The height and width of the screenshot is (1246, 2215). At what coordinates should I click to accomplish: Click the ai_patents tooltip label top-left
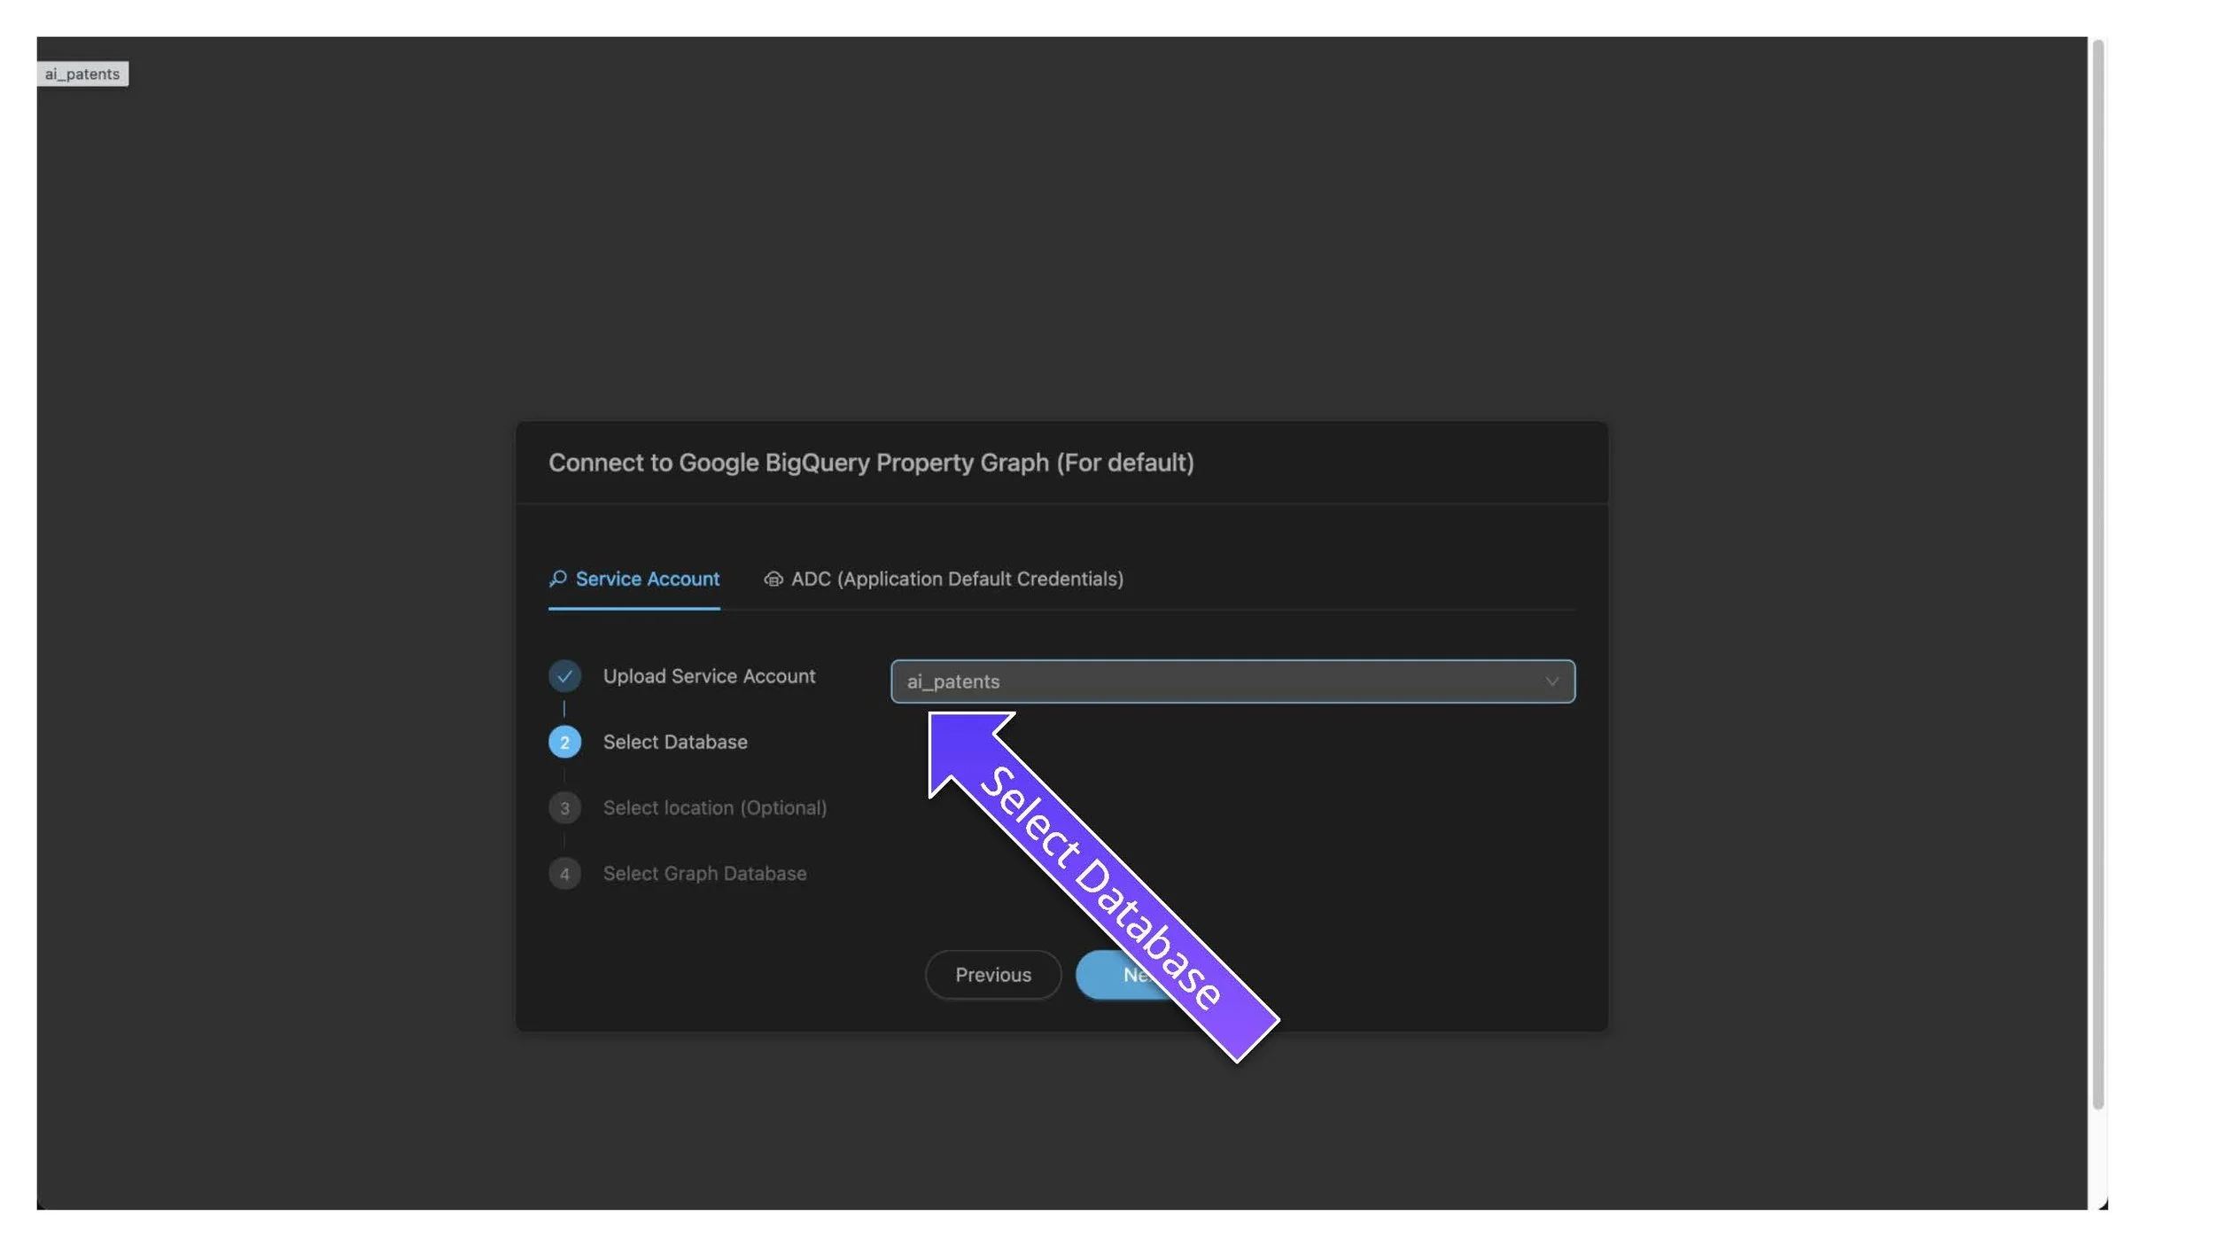[x=82, y=74]
